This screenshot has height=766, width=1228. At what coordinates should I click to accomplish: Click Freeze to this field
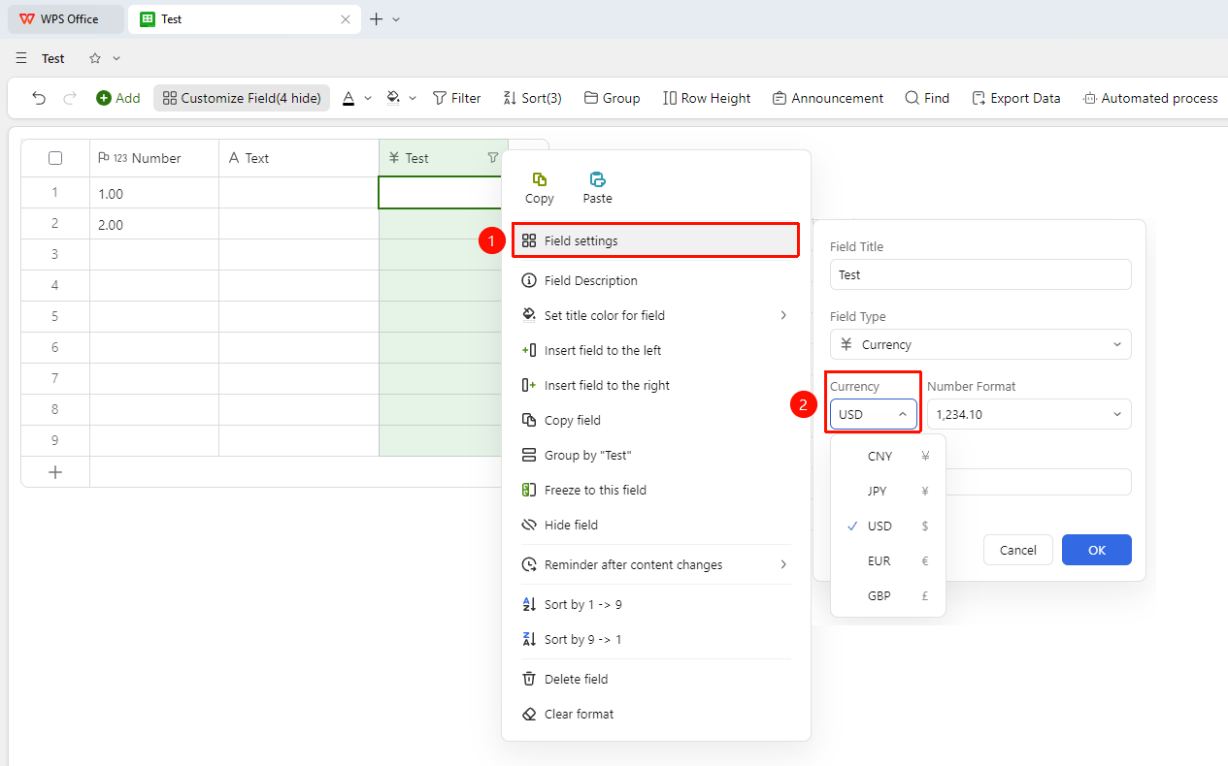tap(656, 490)
